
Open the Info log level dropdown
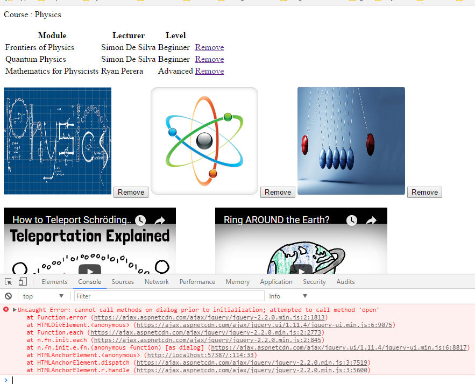[x=288, y=296]
